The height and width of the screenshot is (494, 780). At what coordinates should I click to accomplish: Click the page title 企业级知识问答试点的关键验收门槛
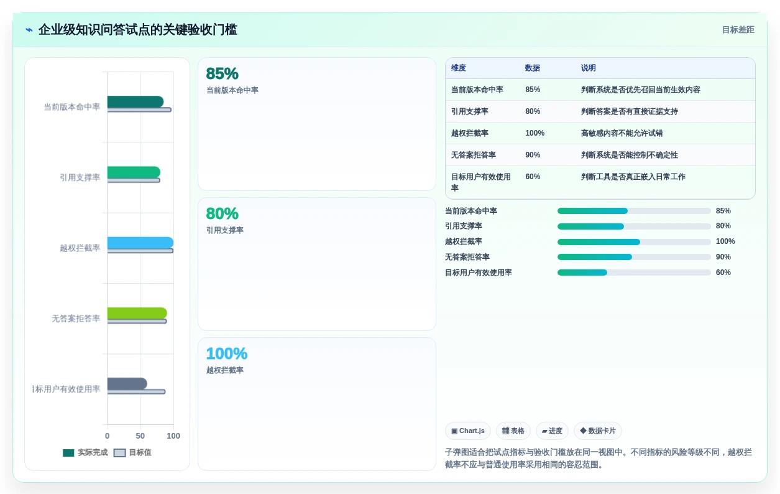point(138,30)
